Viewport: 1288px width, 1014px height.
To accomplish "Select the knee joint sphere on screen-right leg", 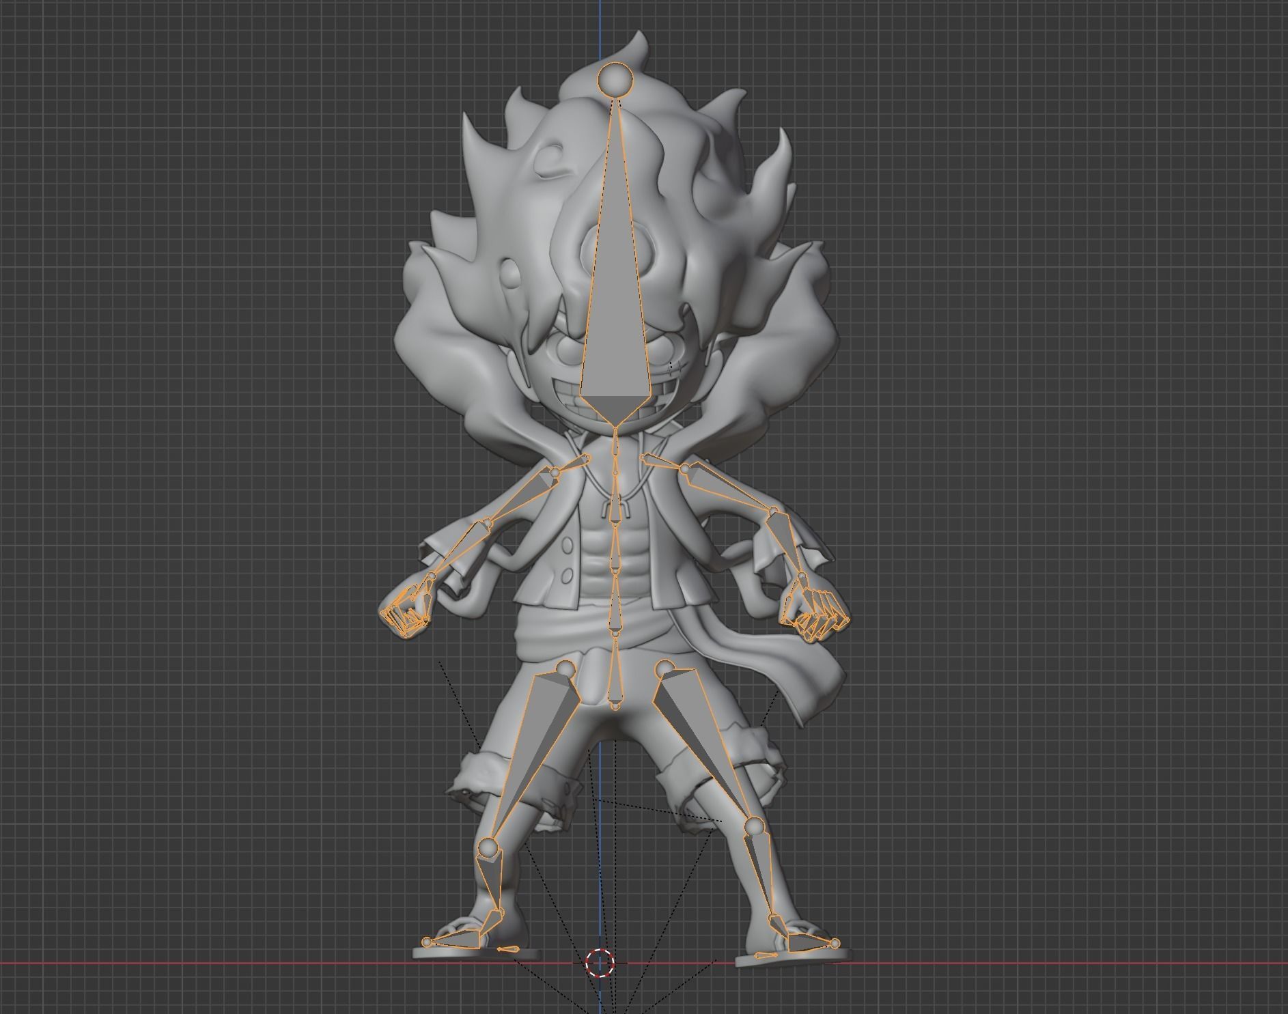I will point(754,828).
